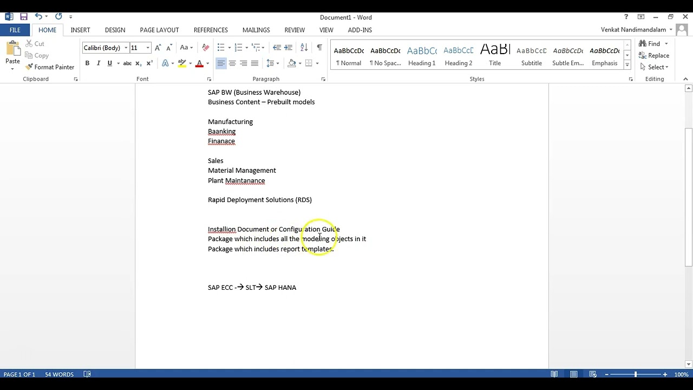This screenshot has width=693, height=390.
Task: Click the misspelled word Baanking
Action: (x=221, y=131)
